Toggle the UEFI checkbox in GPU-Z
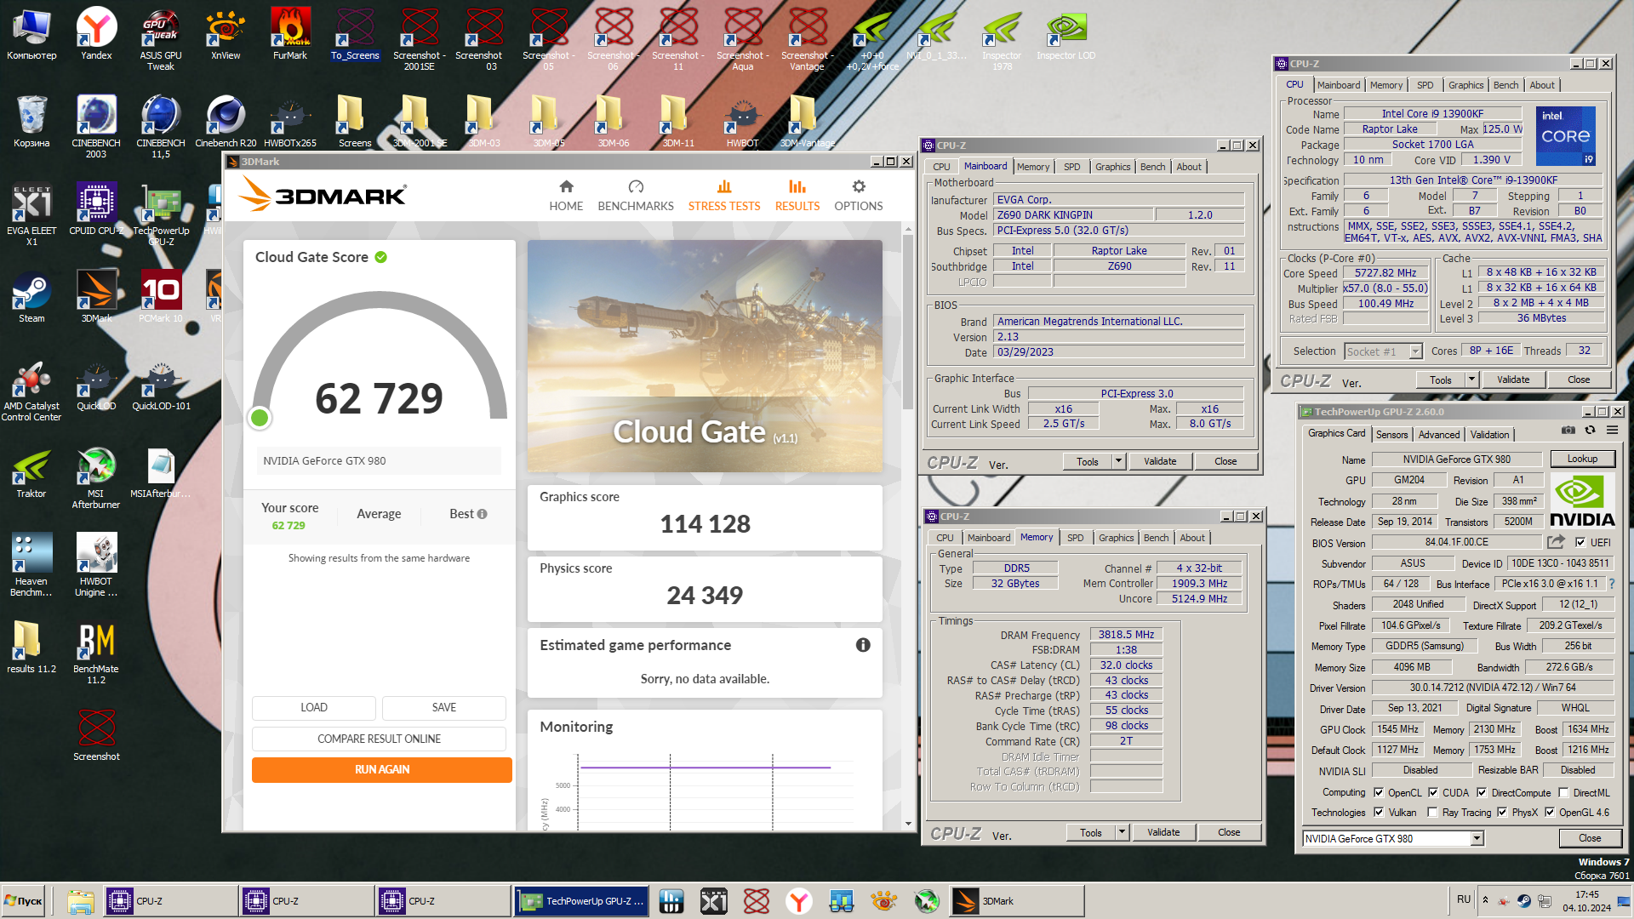1634x919 pixels. tap(1580, 542)
